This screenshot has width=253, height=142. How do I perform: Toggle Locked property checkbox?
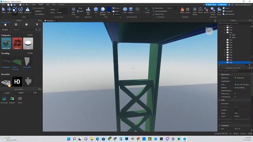click(x=236, y=110)
